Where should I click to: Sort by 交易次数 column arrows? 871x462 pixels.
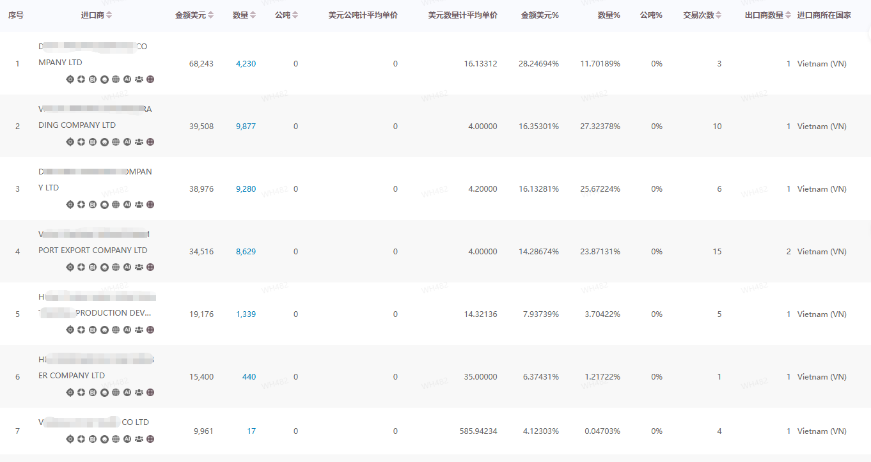[719, 15]
